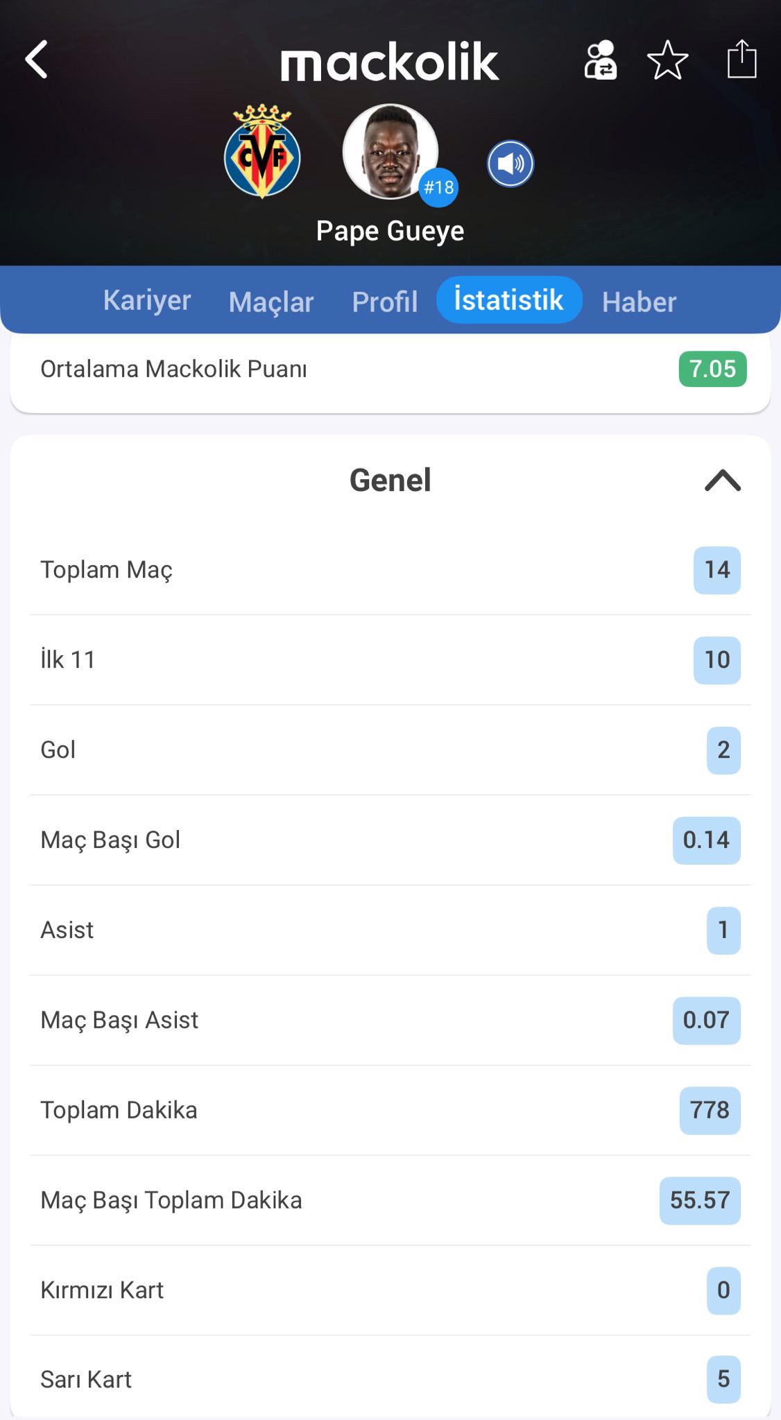Tap the Pape Gueye name label
This screenshot has width=781, height=1420.
(390, 231)
